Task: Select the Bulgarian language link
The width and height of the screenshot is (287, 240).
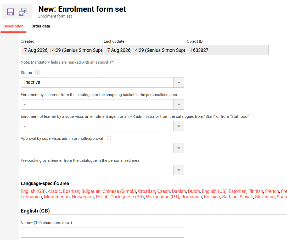Action: pos(91,191)
